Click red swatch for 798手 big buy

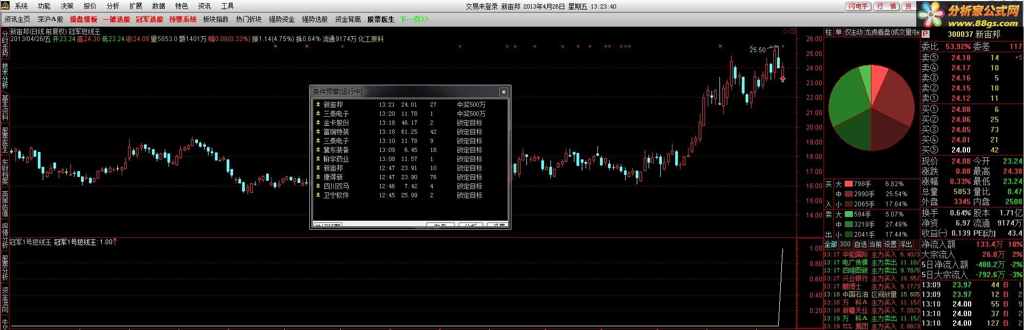point(849,184)
